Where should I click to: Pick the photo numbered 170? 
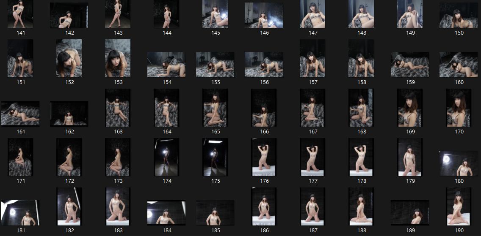coord(459,108)
